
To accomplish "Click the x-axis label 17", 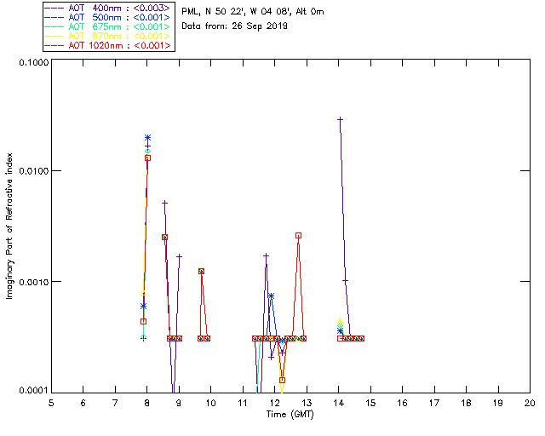I will [434, 404].
